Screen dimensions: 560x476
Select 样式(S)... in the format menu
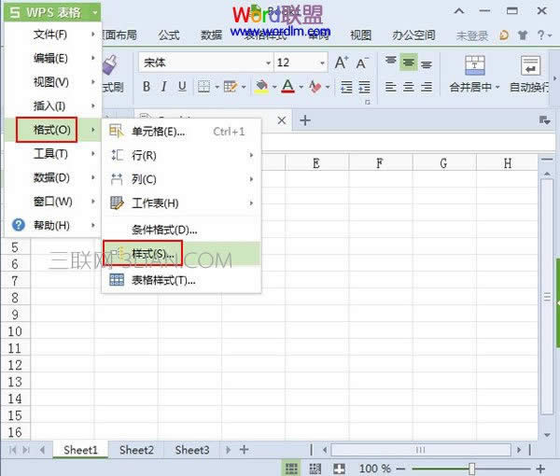pos(152,254)
